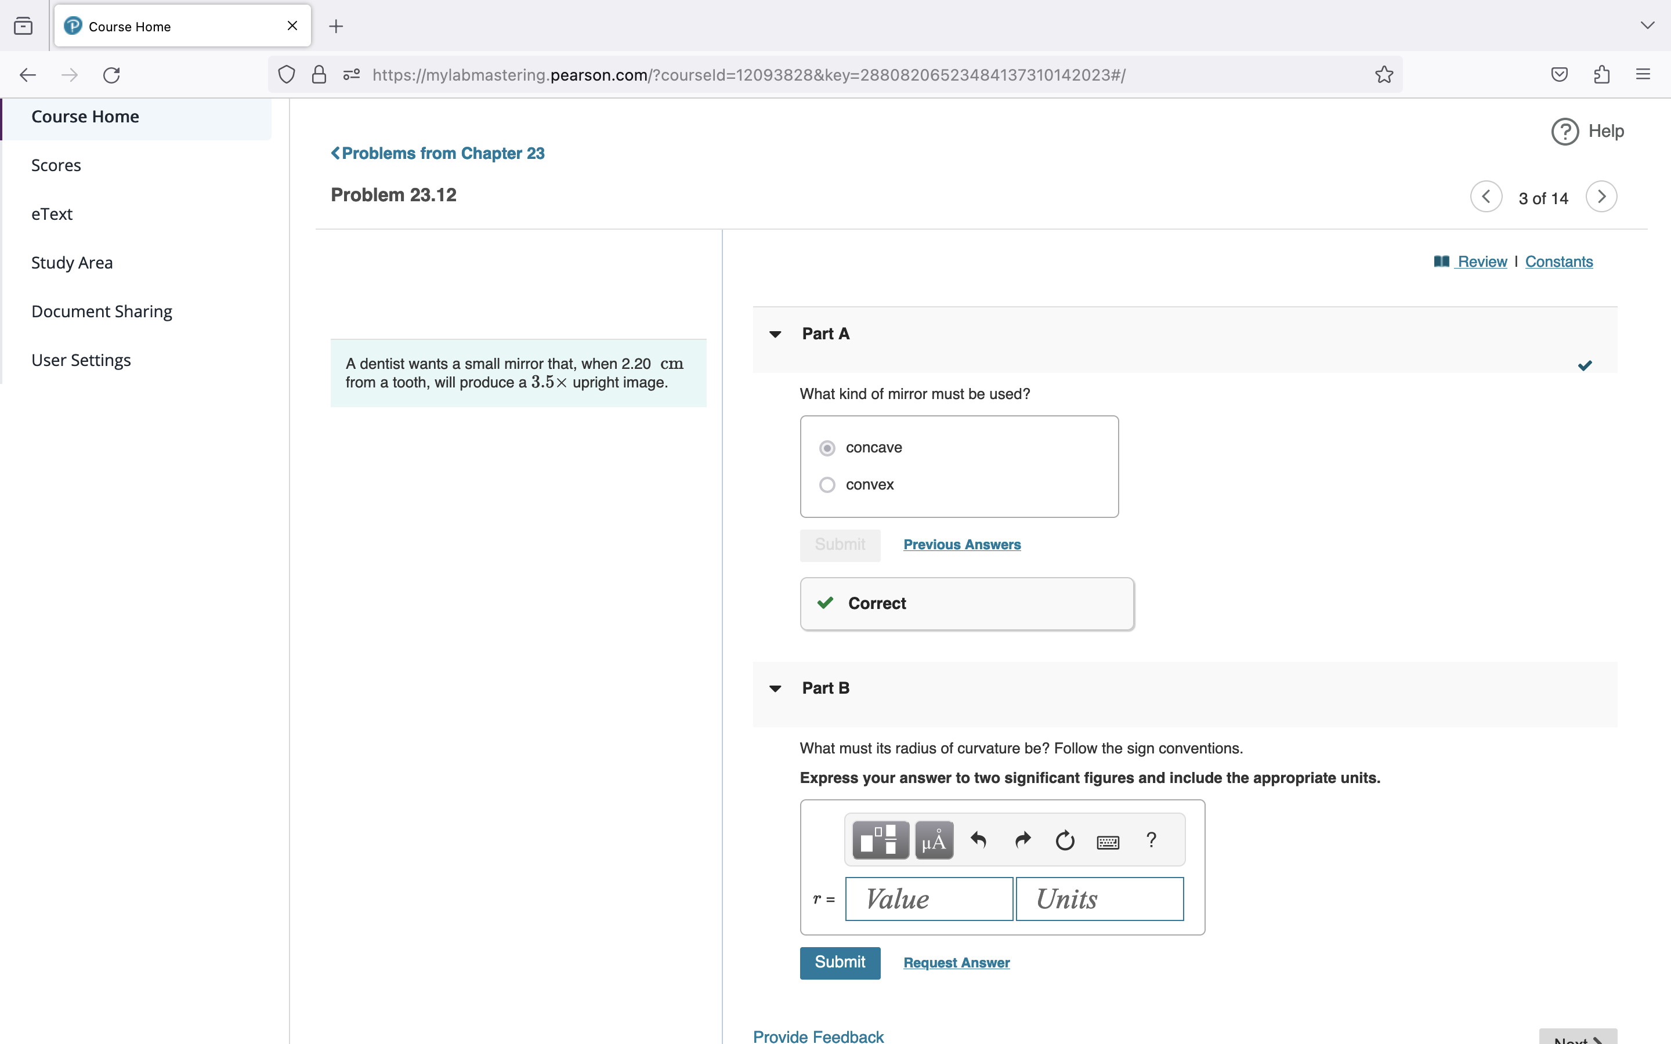Screen dimensions: 1671x1044
Task: Undo the last answer entry
Action: point(978,840)
